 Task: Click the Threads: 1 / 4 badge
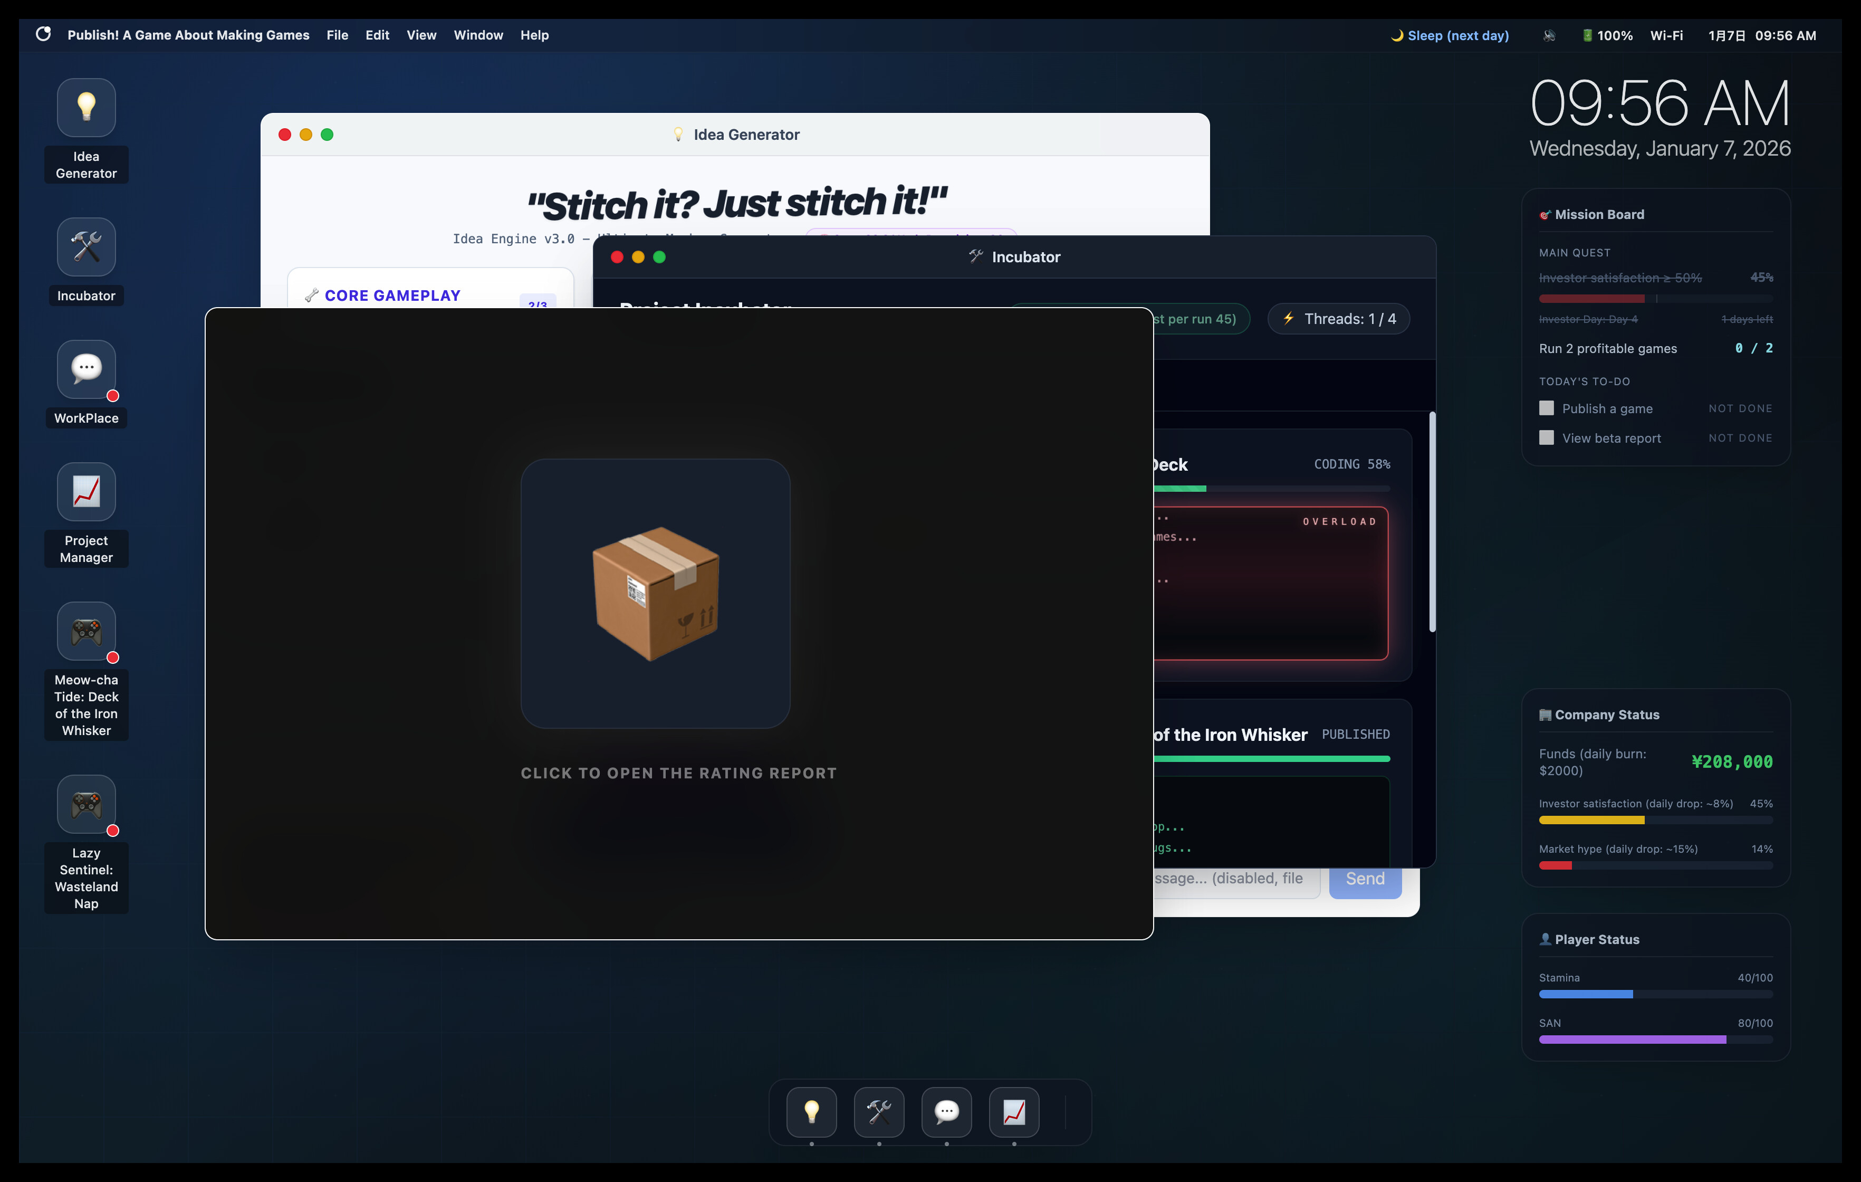tap(1339, 318)
